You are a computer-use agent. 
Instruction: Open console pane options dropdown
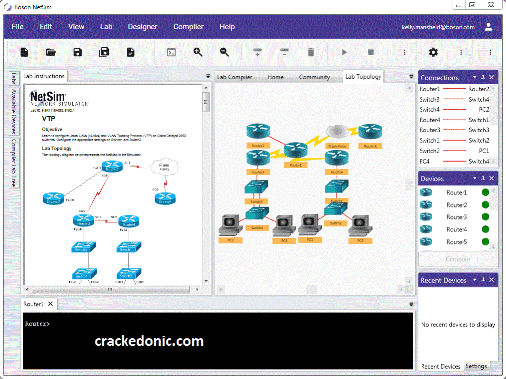(411, 304)
